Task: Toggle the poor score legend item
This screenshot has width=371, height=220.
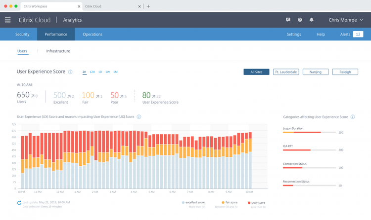Action: 256,203
